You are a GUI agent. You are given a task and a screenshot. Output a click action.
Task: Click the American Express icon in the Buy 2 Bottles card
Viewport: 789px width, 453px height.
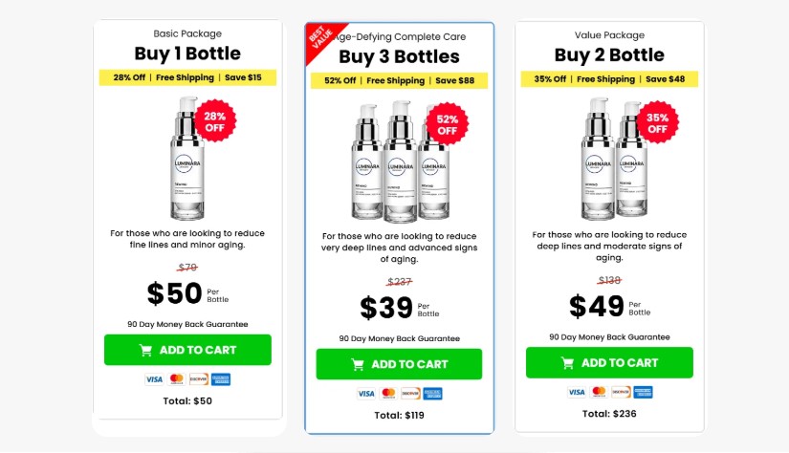tap(643, 392)
